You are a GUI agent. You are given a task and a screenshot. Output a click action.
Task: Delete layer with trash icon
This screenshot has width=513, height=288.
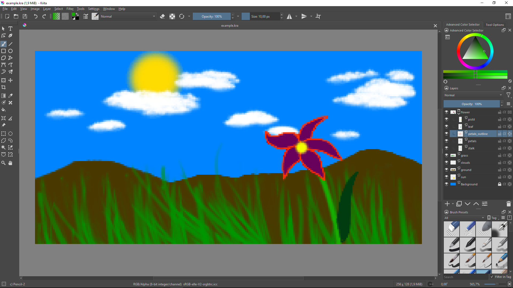[x=508, y=204]
